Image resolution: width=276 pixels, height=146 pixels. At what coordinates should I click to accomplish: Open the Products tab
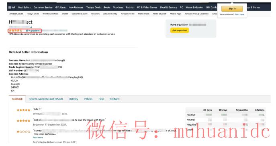point(114,99)
